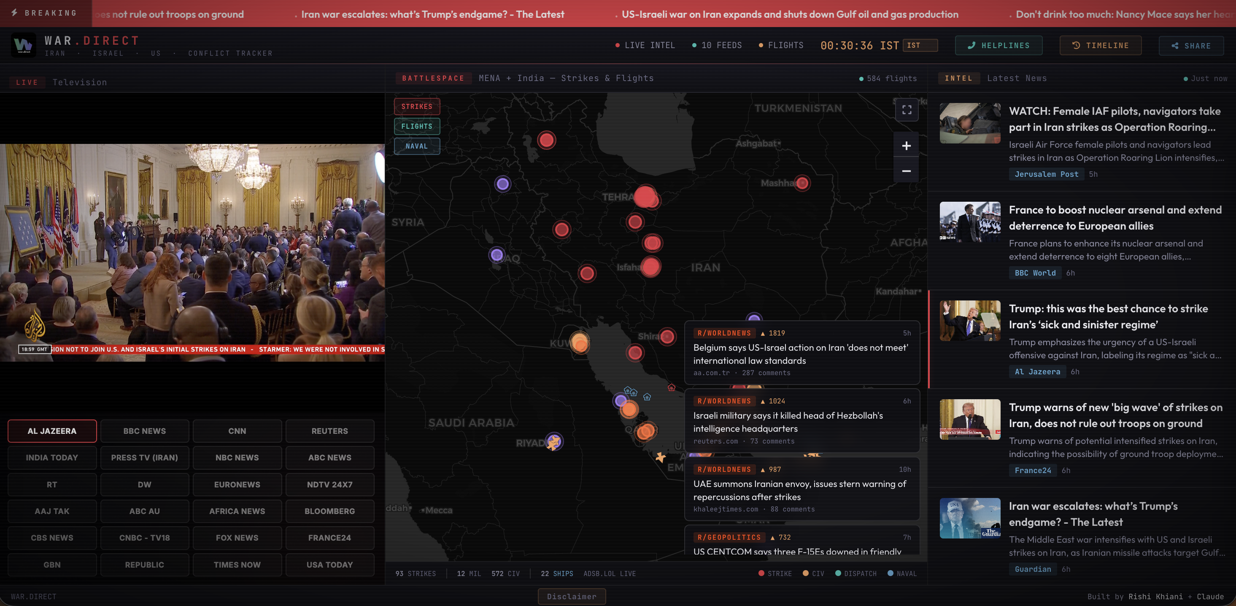
Task: Select the LIVE INTEL indicator
Action: (645, 45)
